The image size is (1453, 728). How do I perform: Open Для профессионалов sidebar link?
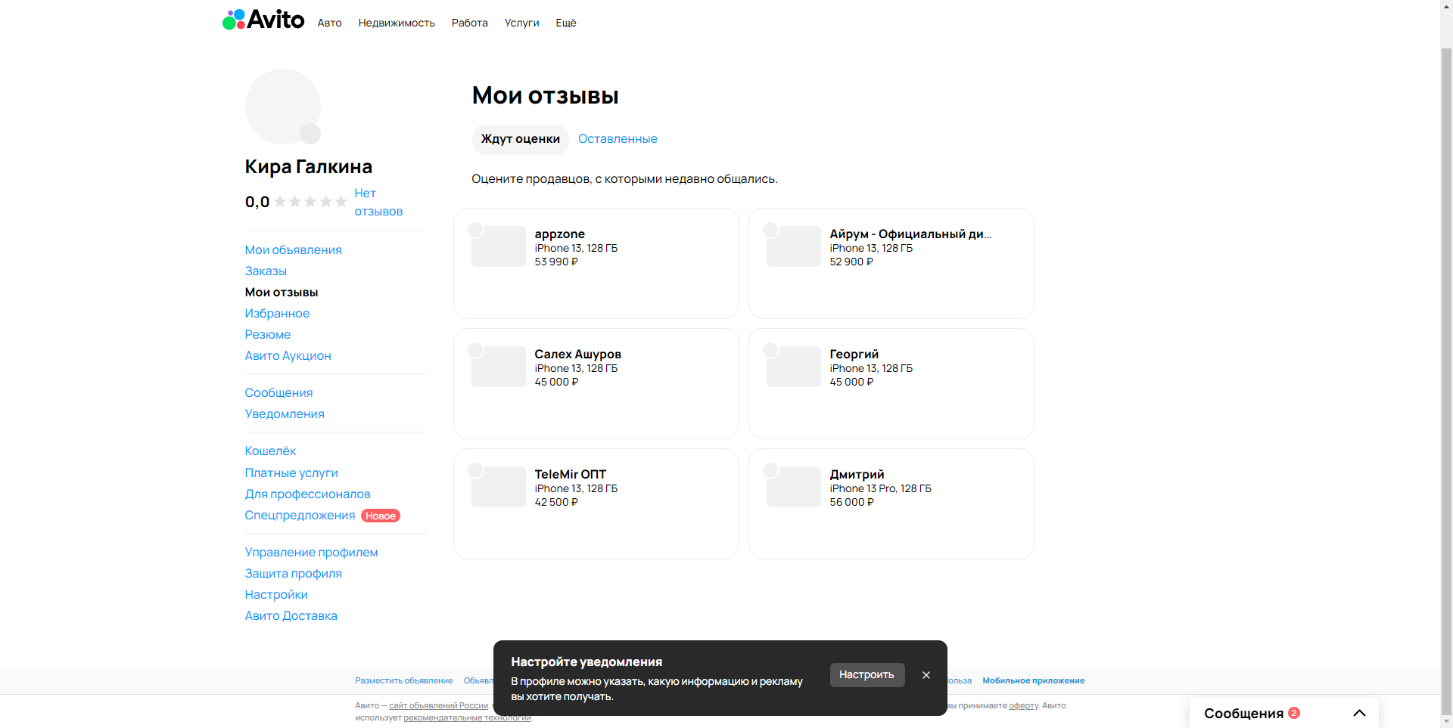(x=307, y=494)
